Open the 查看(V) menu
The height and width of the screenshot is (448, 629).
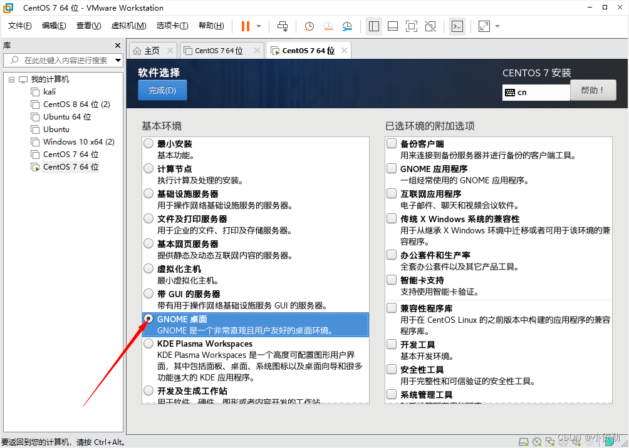[x=89, y=26]
